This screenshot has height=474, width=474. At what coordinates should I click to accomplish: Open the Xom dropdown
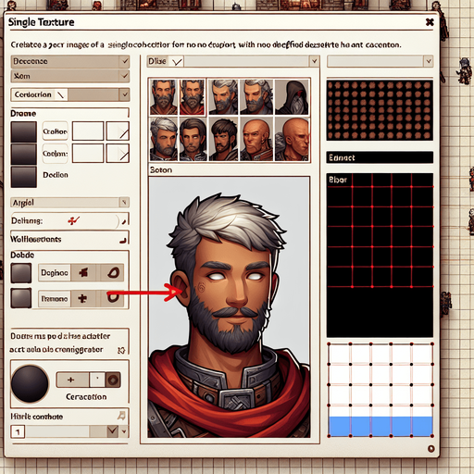pyautogui.click(x=70, y=76)
